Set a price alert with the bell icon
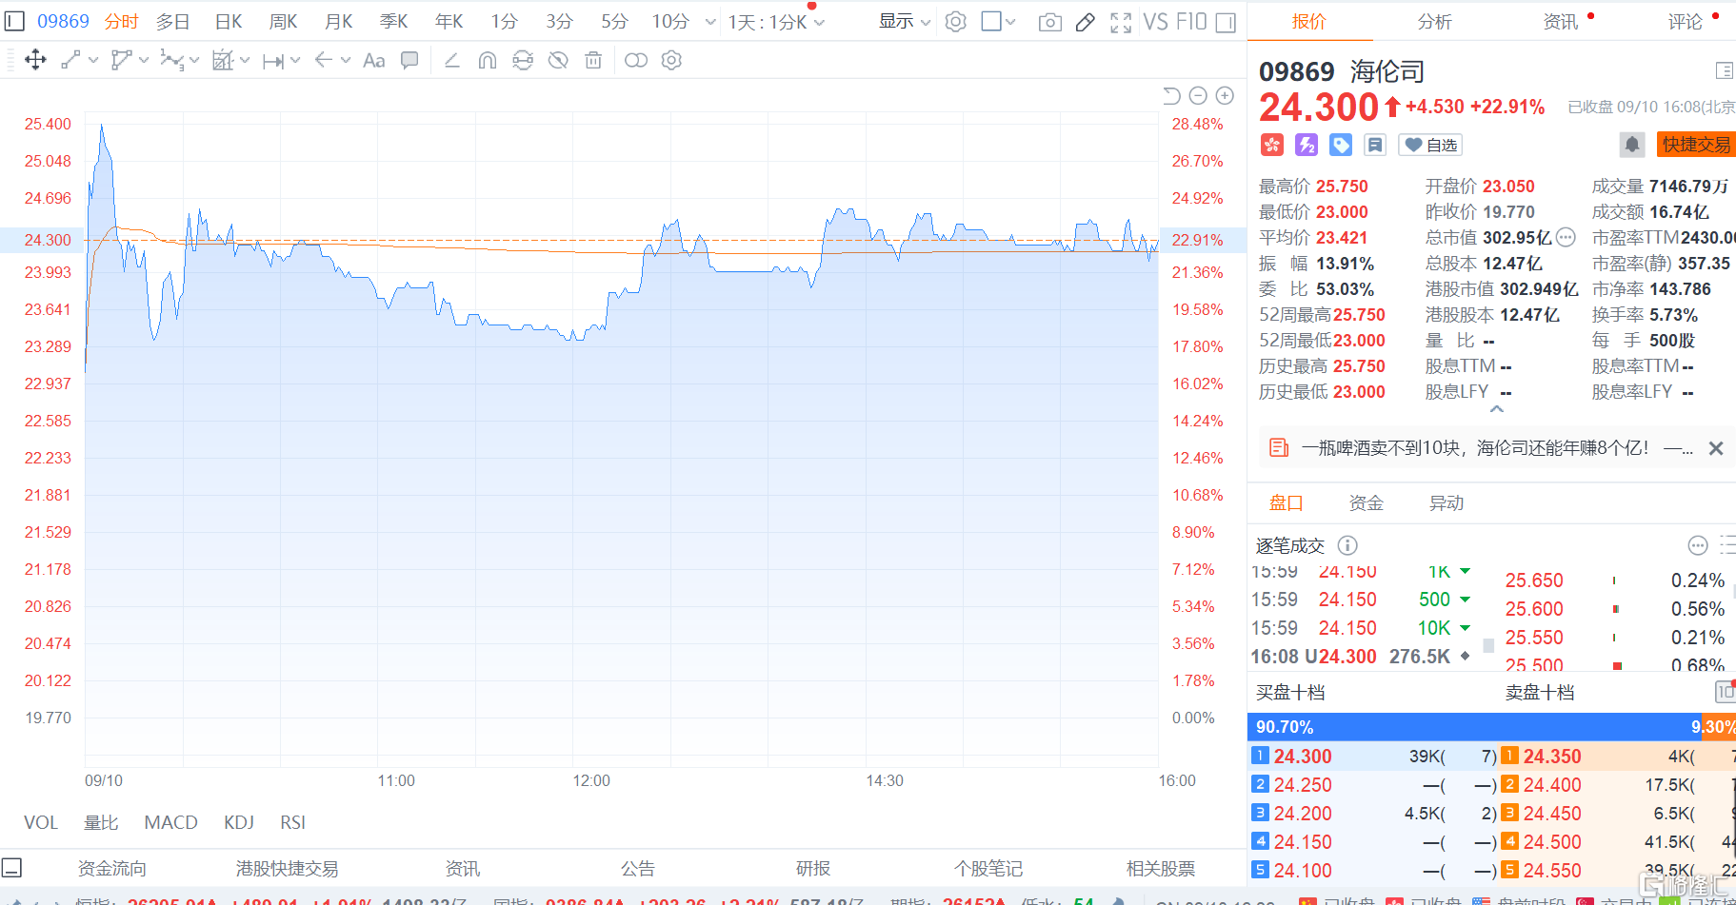 [1631, 145]
